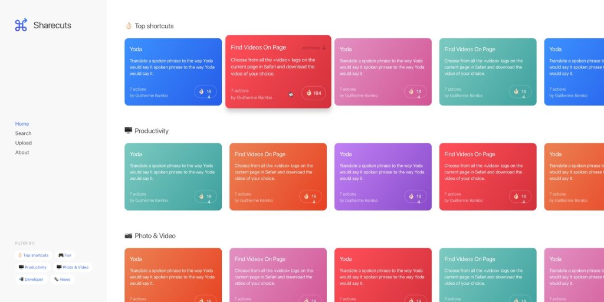Open the red Yoda card title in Photo & Video
Viewport: 604px width, 302px height.
(346, 259)
